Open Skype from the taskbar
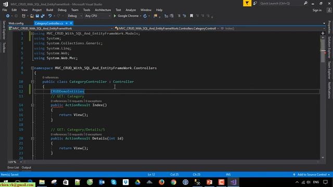 113,182
